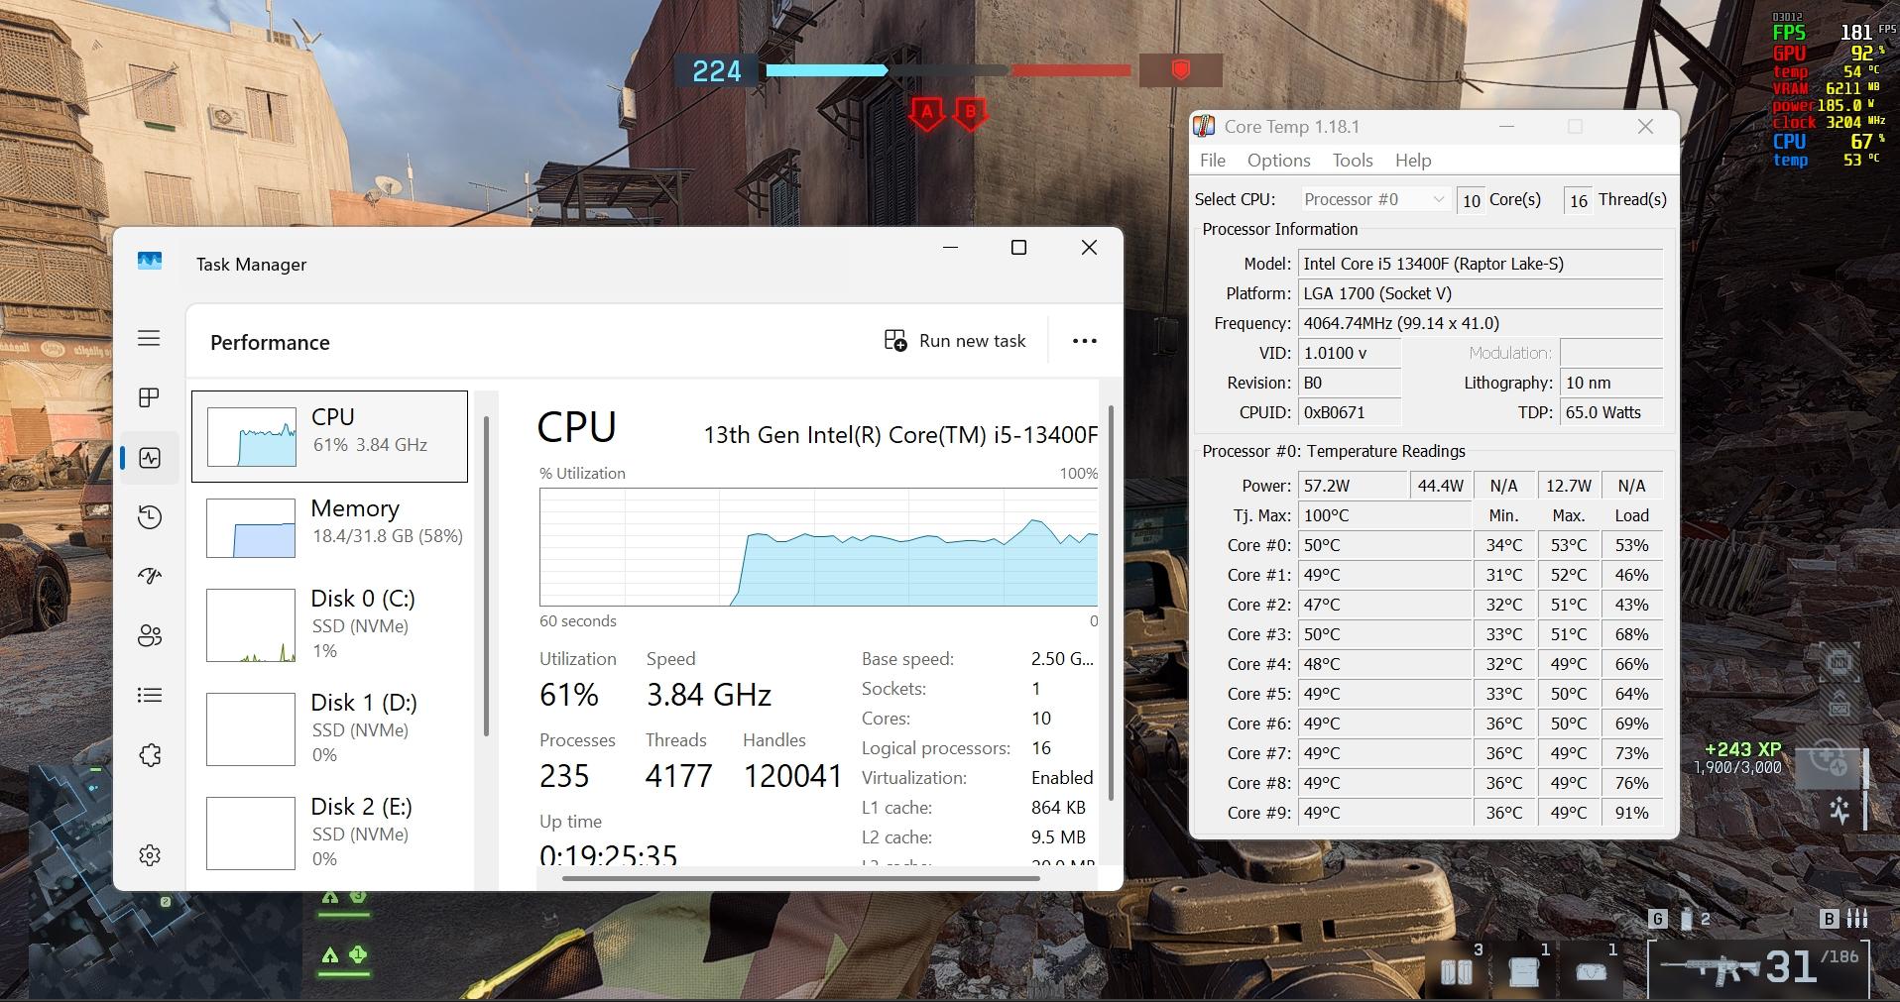
Task: Click the Power reading 57.2W
Action: pyautogui.click(x=1353, y=486)
